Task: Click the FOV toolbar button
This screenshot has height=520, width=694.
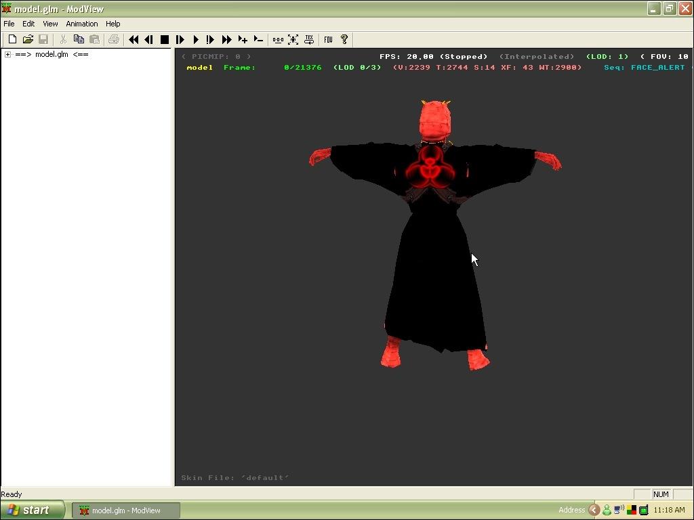Action: [328, 40]
